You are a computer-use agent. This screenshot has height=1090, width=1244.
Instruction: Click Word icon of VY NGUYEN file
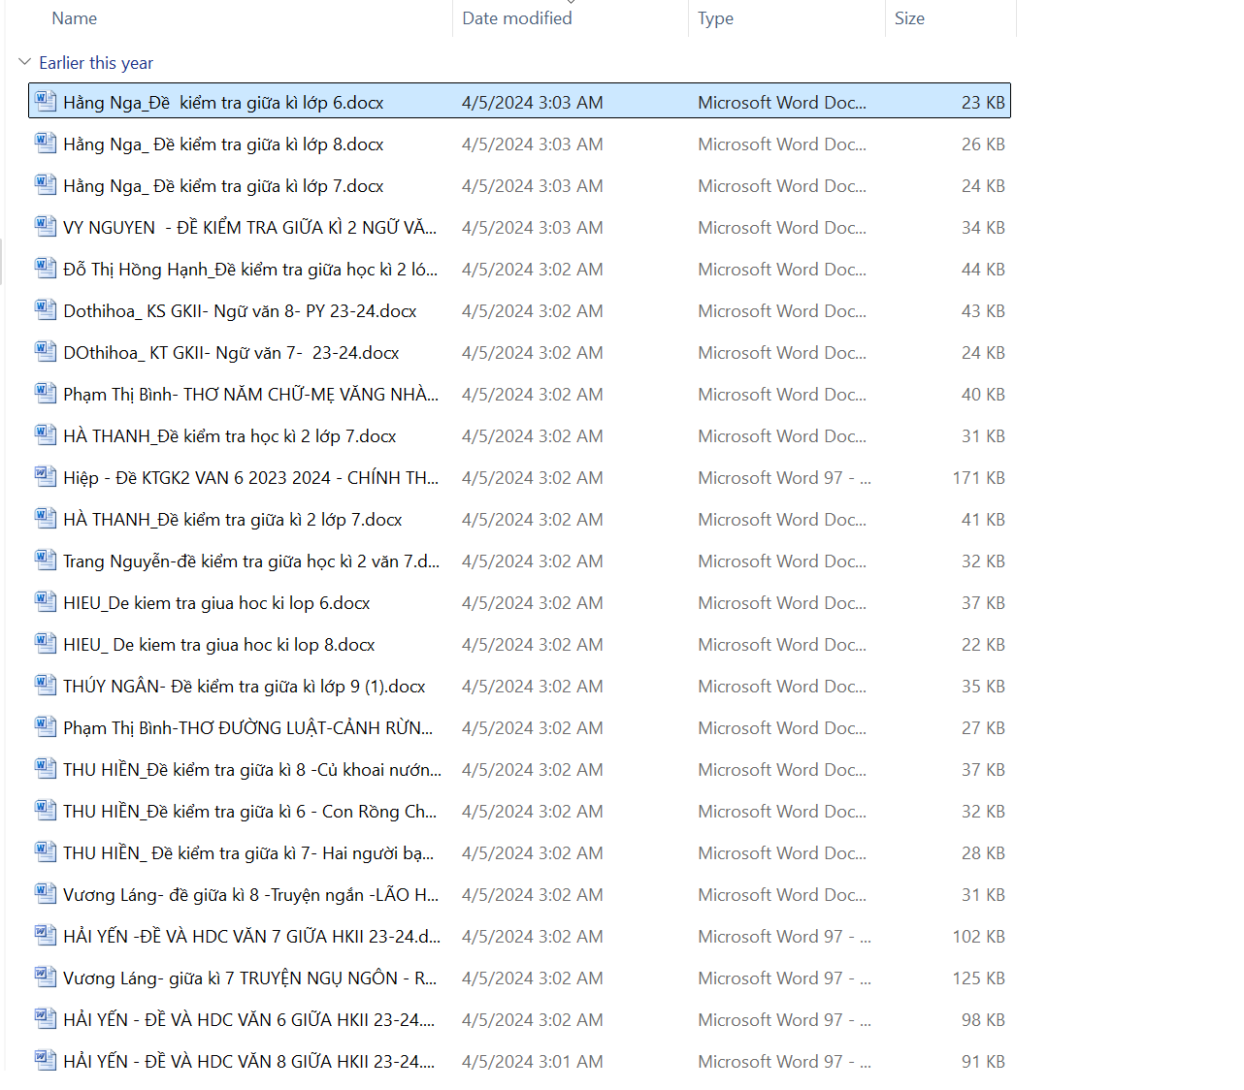[x=46, y=226]
